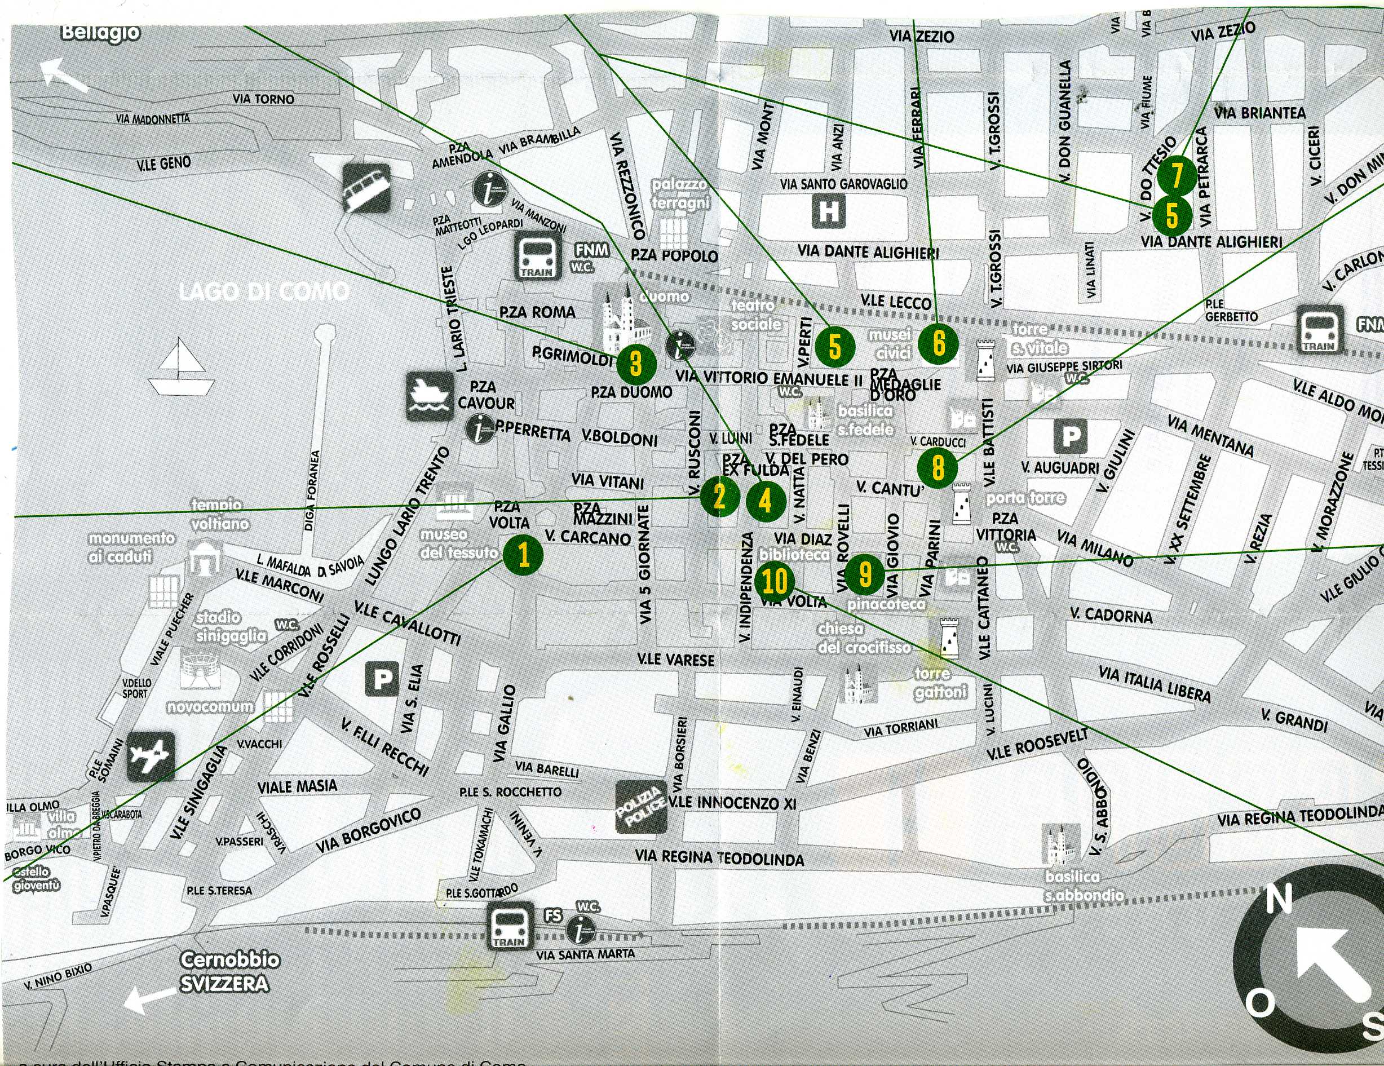Click the ferry boat icon near Pza Cavour

pyautogui.click(x=430, y=397)
